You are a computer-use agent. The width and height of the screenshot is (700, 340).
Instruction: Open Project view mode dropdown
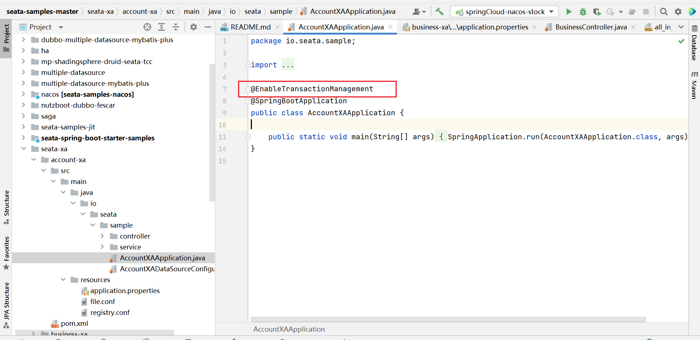coord(61,27)
